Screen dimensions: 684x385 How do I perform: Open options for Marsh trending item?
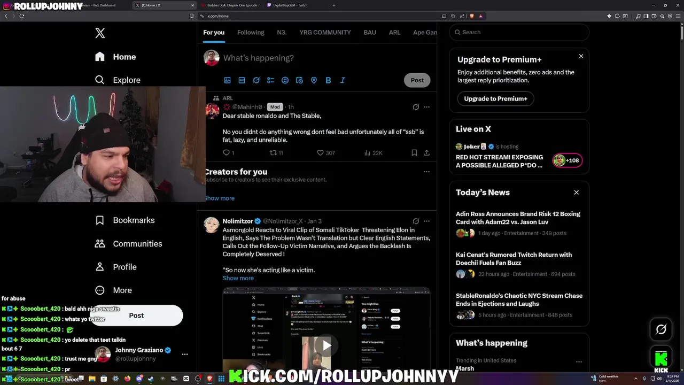pos(579,362)
